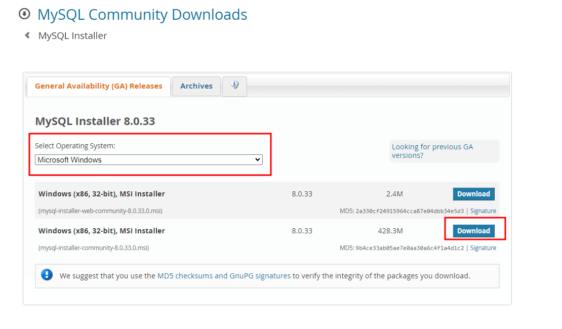The width and height of the screenshot is (562, 329).
Task: Switch to General Availability (GA) Releases tab
Action: point(99,86)
